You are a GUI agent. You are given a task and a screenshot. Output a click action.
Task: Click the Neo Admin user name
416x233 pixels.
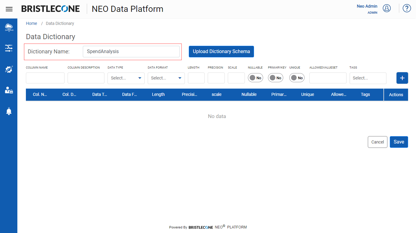pos(367,6)
